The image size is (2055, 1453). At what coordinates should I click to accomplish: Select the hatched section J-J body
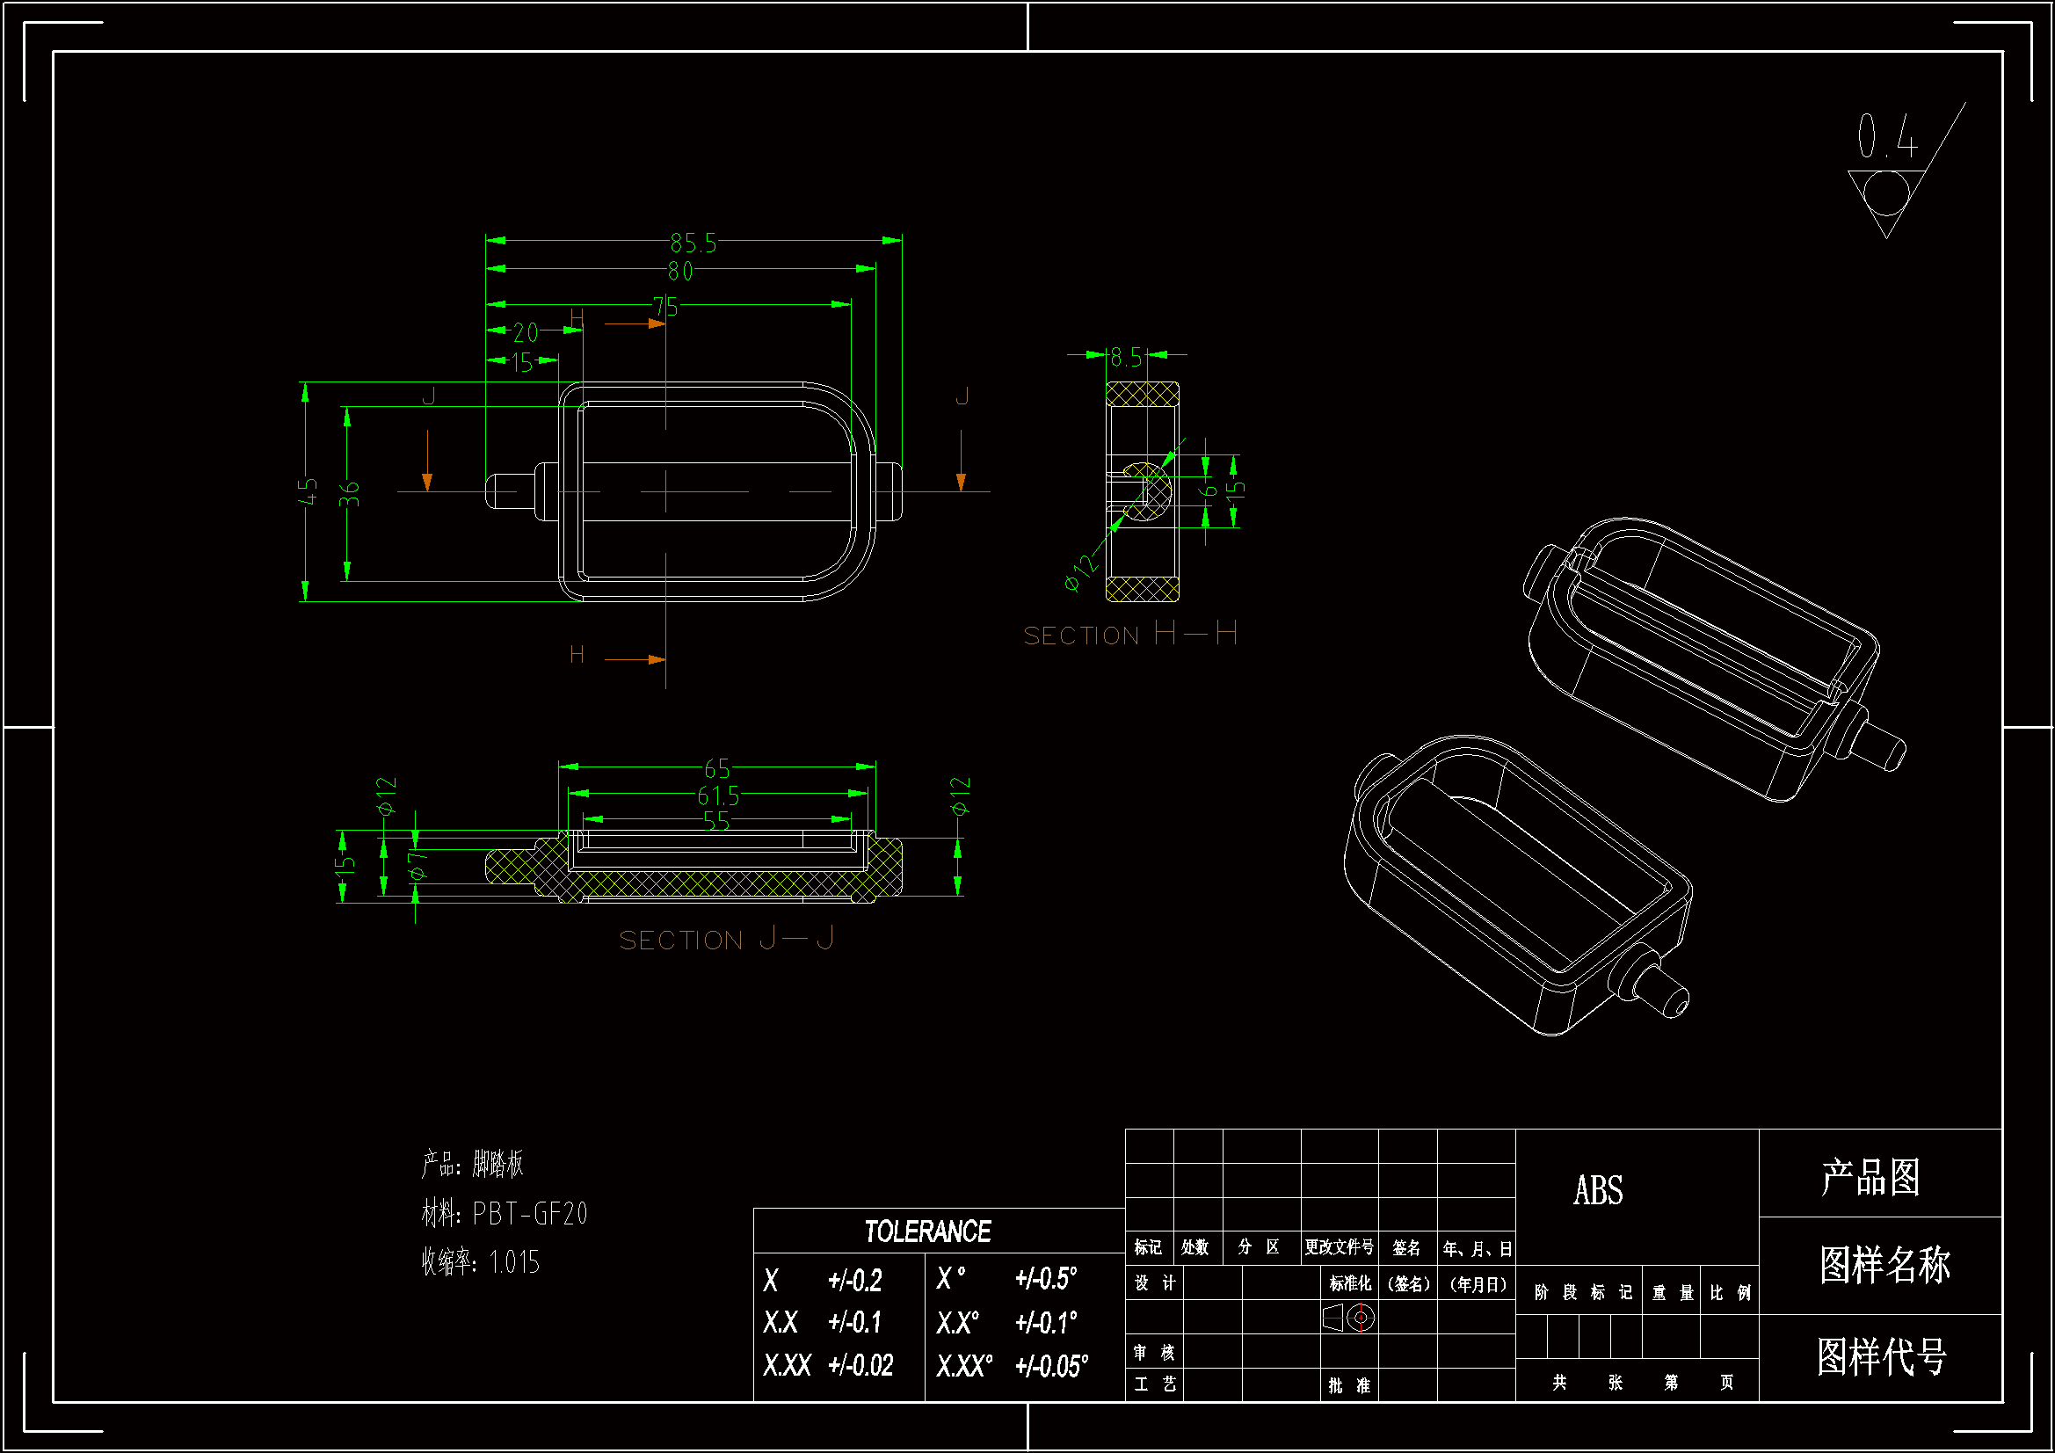716,884
